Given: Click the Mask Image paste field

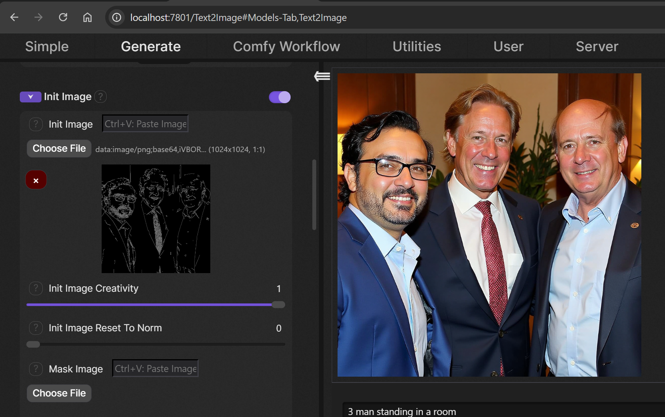Looking at the screenshot, I should [156, 369].
